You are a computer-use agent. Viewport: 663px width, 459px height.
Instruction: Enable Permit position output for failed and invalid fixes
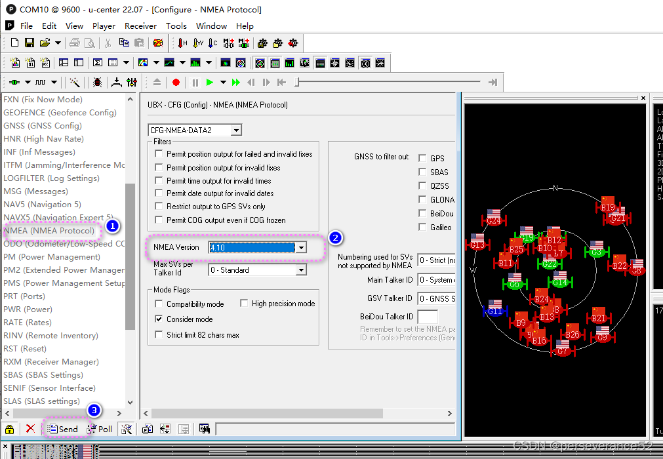159,154
